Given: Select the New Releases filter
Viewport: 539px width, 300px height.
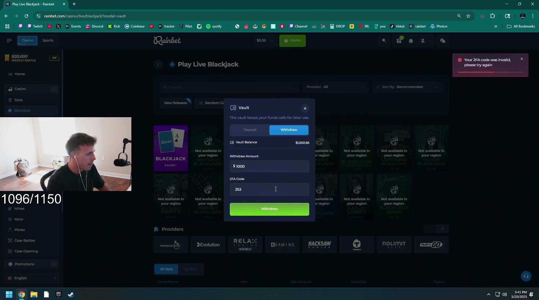Looking at the screenshot, I should coord(175,103).
